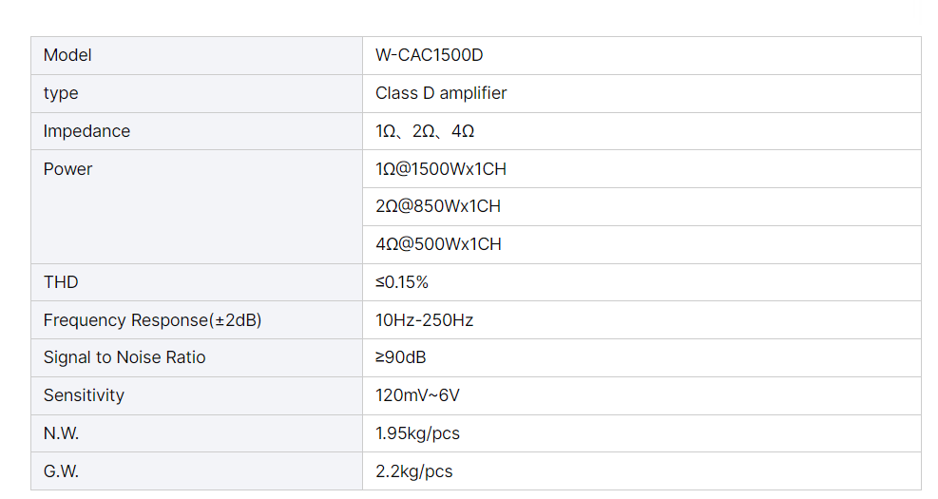Click the Sensitivity row label
This screenshot has width=938, height=499.
pos(84,395)
